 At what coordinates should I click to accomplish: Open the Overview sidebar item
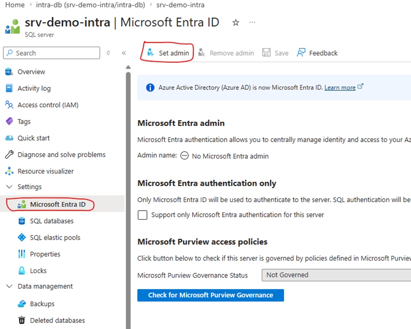[31, 72]
